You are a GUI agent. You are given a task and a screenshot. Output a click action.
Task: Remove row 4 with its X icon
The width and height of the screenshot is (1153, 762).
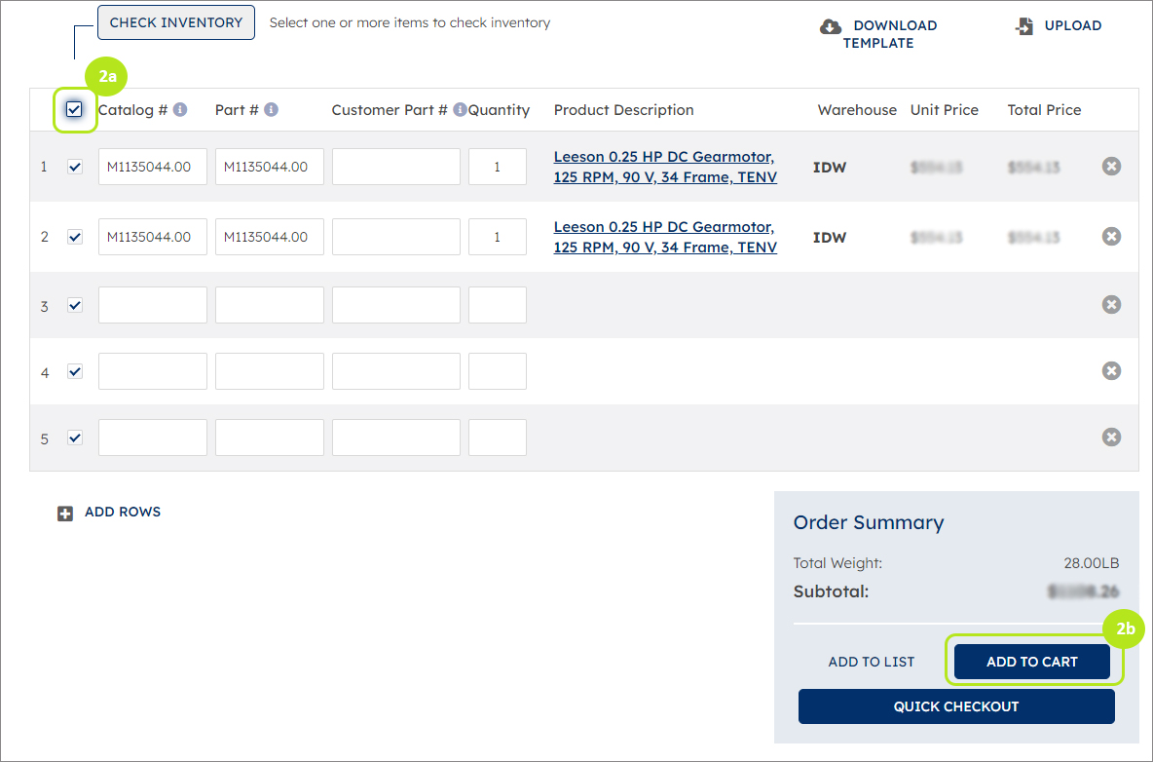point(1111,370)
